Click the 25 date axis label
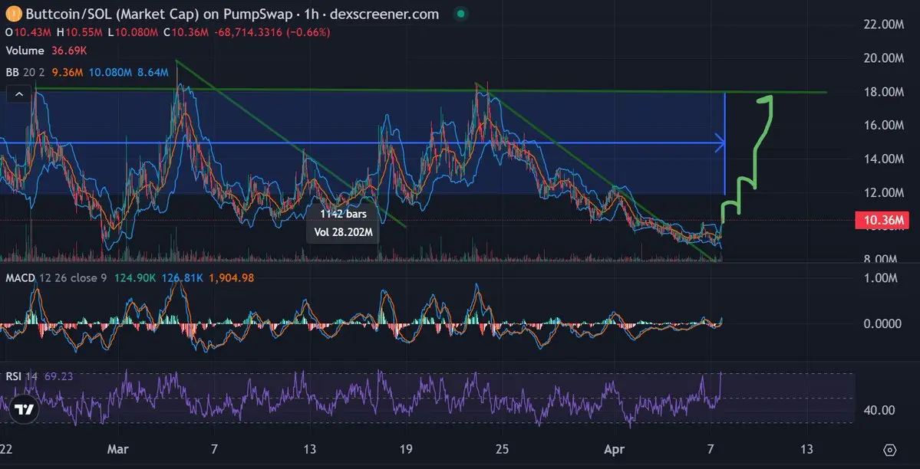920x469 pixels. coord(502,449)
